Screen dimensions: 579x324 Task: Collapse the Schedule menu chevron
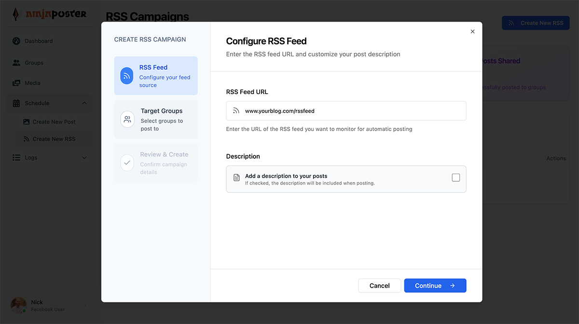84,103
